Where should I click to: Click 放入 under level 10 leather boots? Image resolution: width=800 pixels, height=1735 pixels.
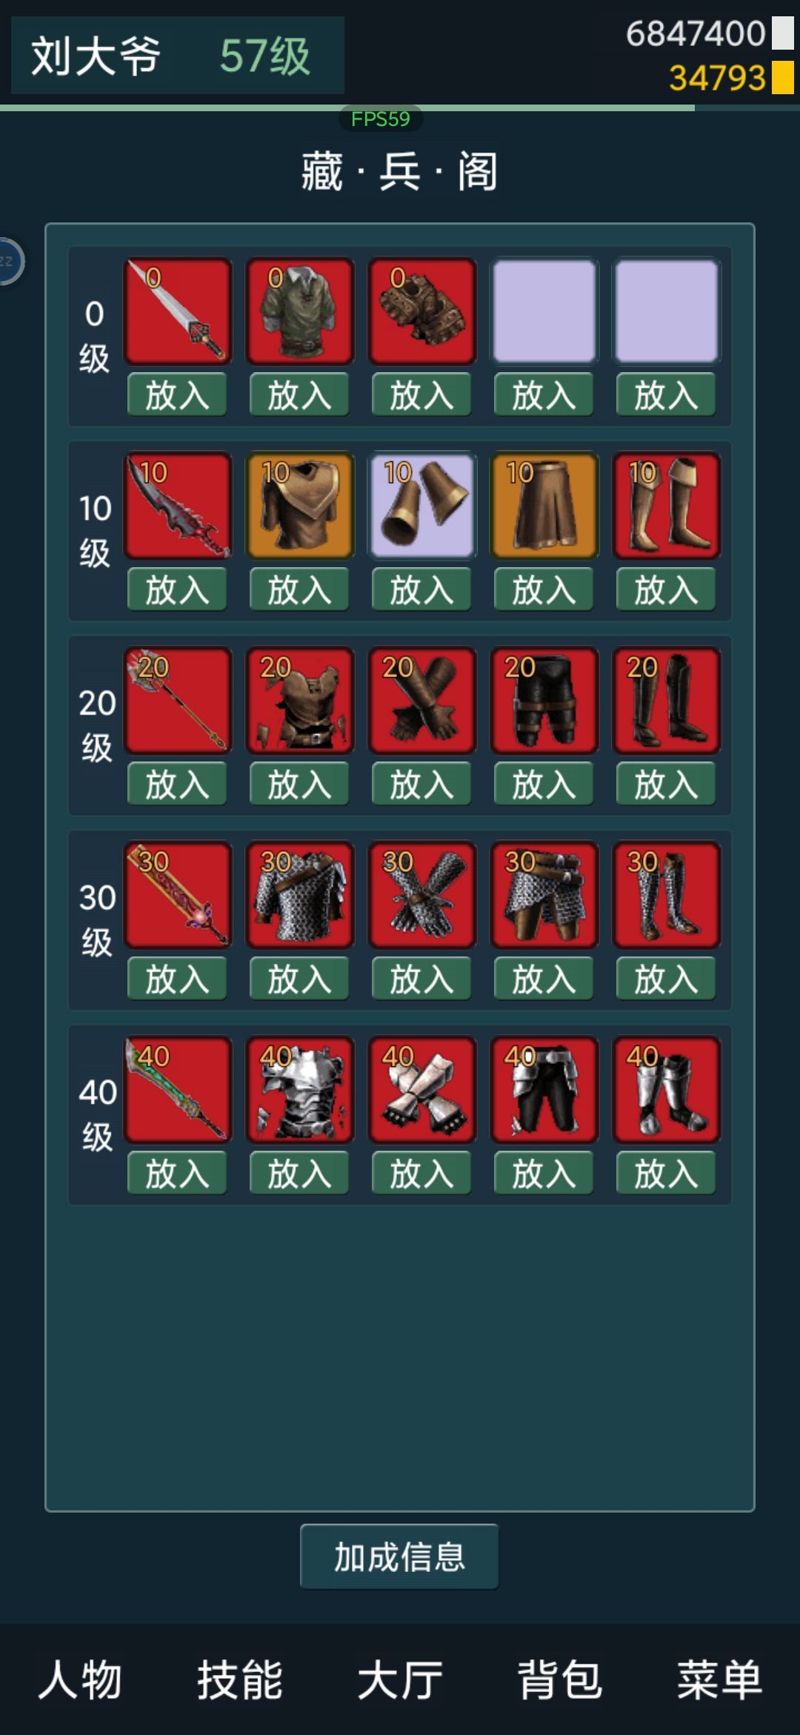[x=666, y=589]
